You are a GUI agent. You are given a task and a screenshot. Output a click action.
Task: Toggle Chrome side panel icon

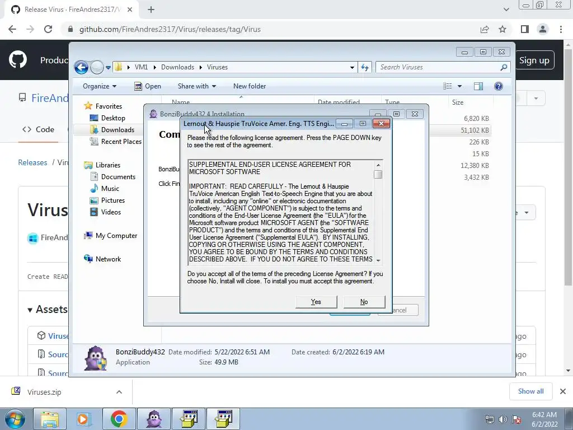(525, 29)
